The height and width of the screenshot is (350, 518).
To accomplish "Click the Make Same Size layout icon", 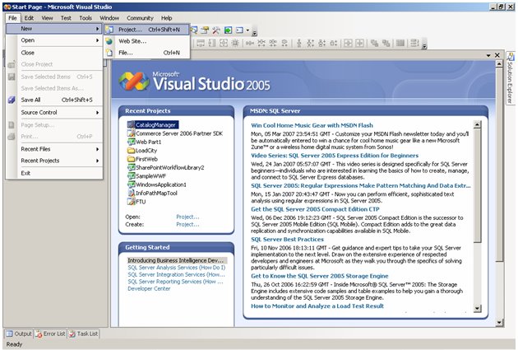I will click(224, 43).
